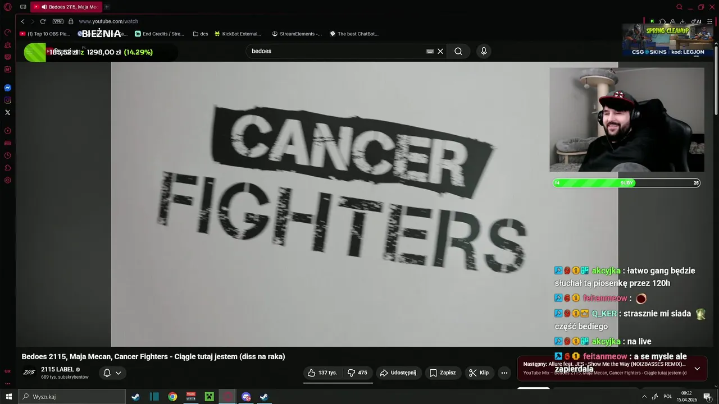Open the KickBot External bookmark

(x=238, y=34)
